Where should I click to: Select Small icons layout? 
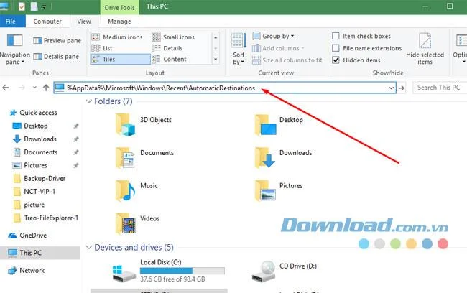coord(173,37)
